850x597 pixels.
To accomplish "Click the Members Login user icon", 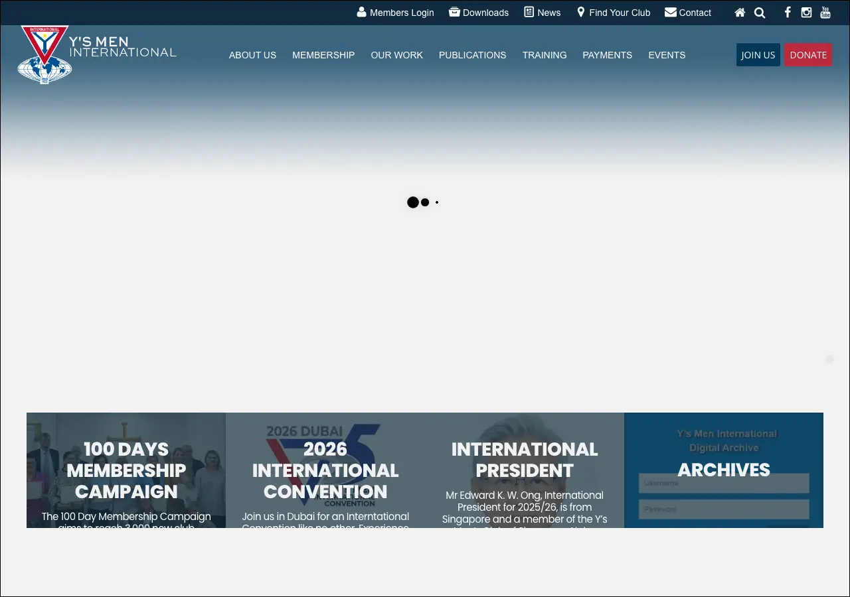I will (x=361, y=13).
